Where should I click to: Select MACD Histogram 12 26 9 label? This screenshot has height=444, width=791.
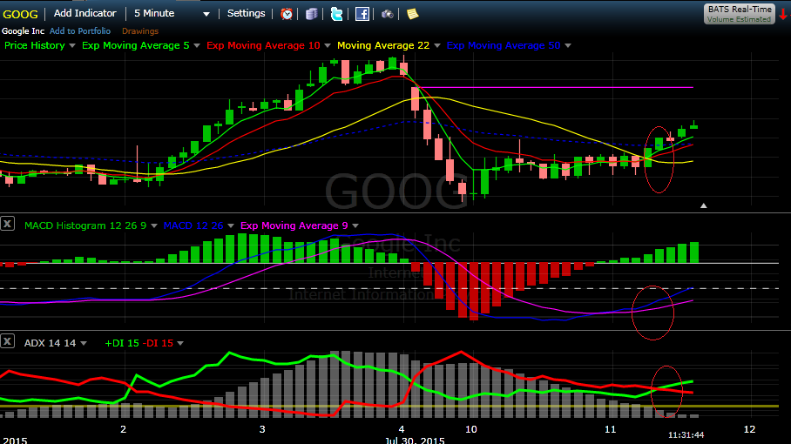click(85, 225)
